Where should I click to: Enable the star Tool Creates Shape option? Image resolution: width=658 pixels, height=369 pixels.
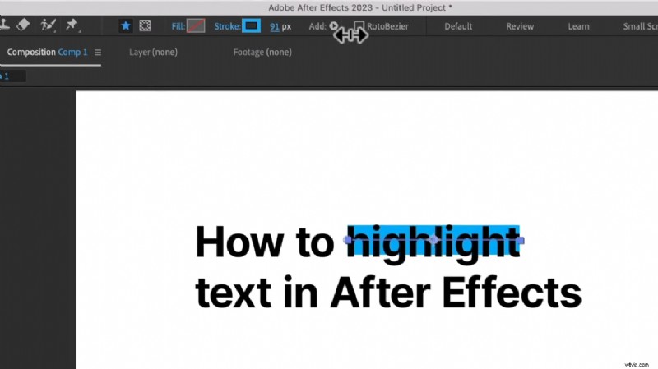(x=126, y=26)
